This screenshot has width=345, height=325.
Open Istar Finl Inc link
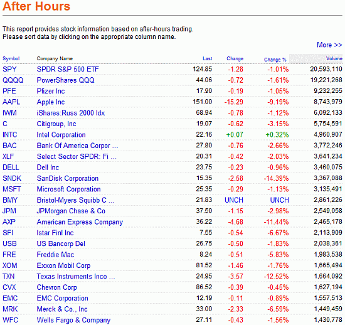(55, 233)
